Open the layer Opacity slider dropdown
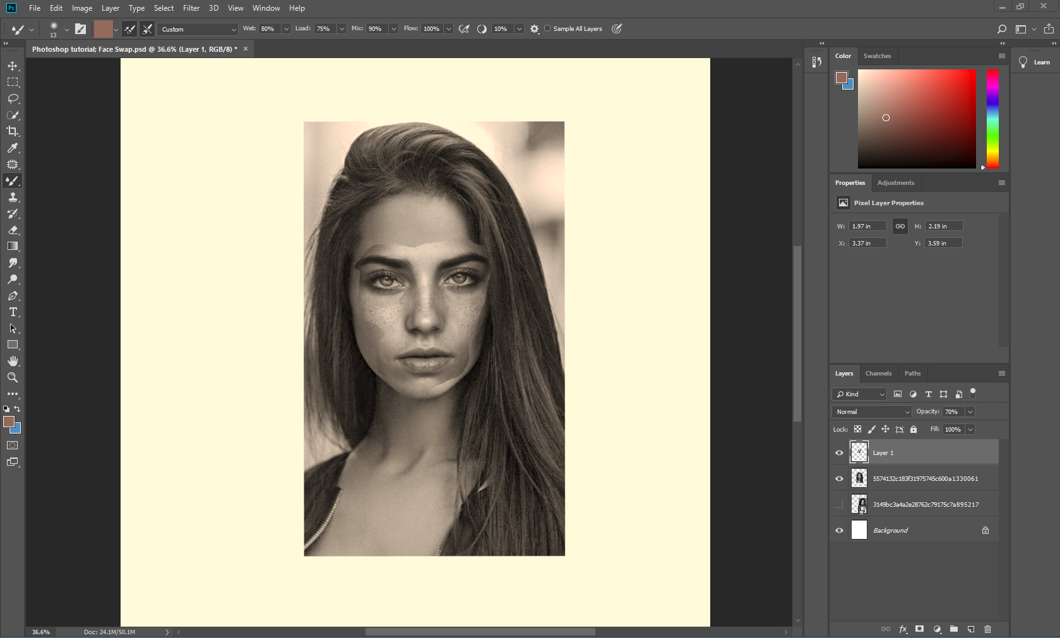The height and width of the screenshot is (638, 1060). tap(970, 411)
